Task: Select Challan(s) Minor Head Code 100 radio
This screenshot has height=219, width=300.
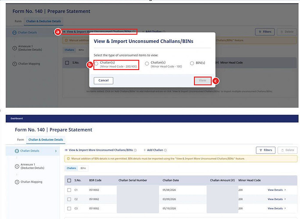Action: pos(147,64)
